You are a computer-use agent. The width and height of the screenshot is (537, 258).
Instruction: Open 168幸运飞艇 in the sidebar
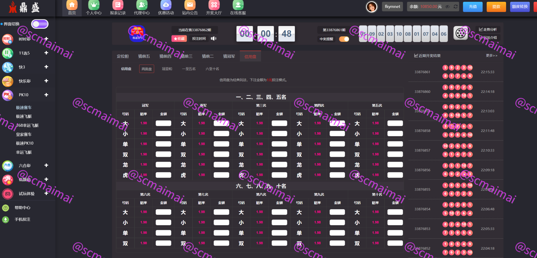(27, 125)
